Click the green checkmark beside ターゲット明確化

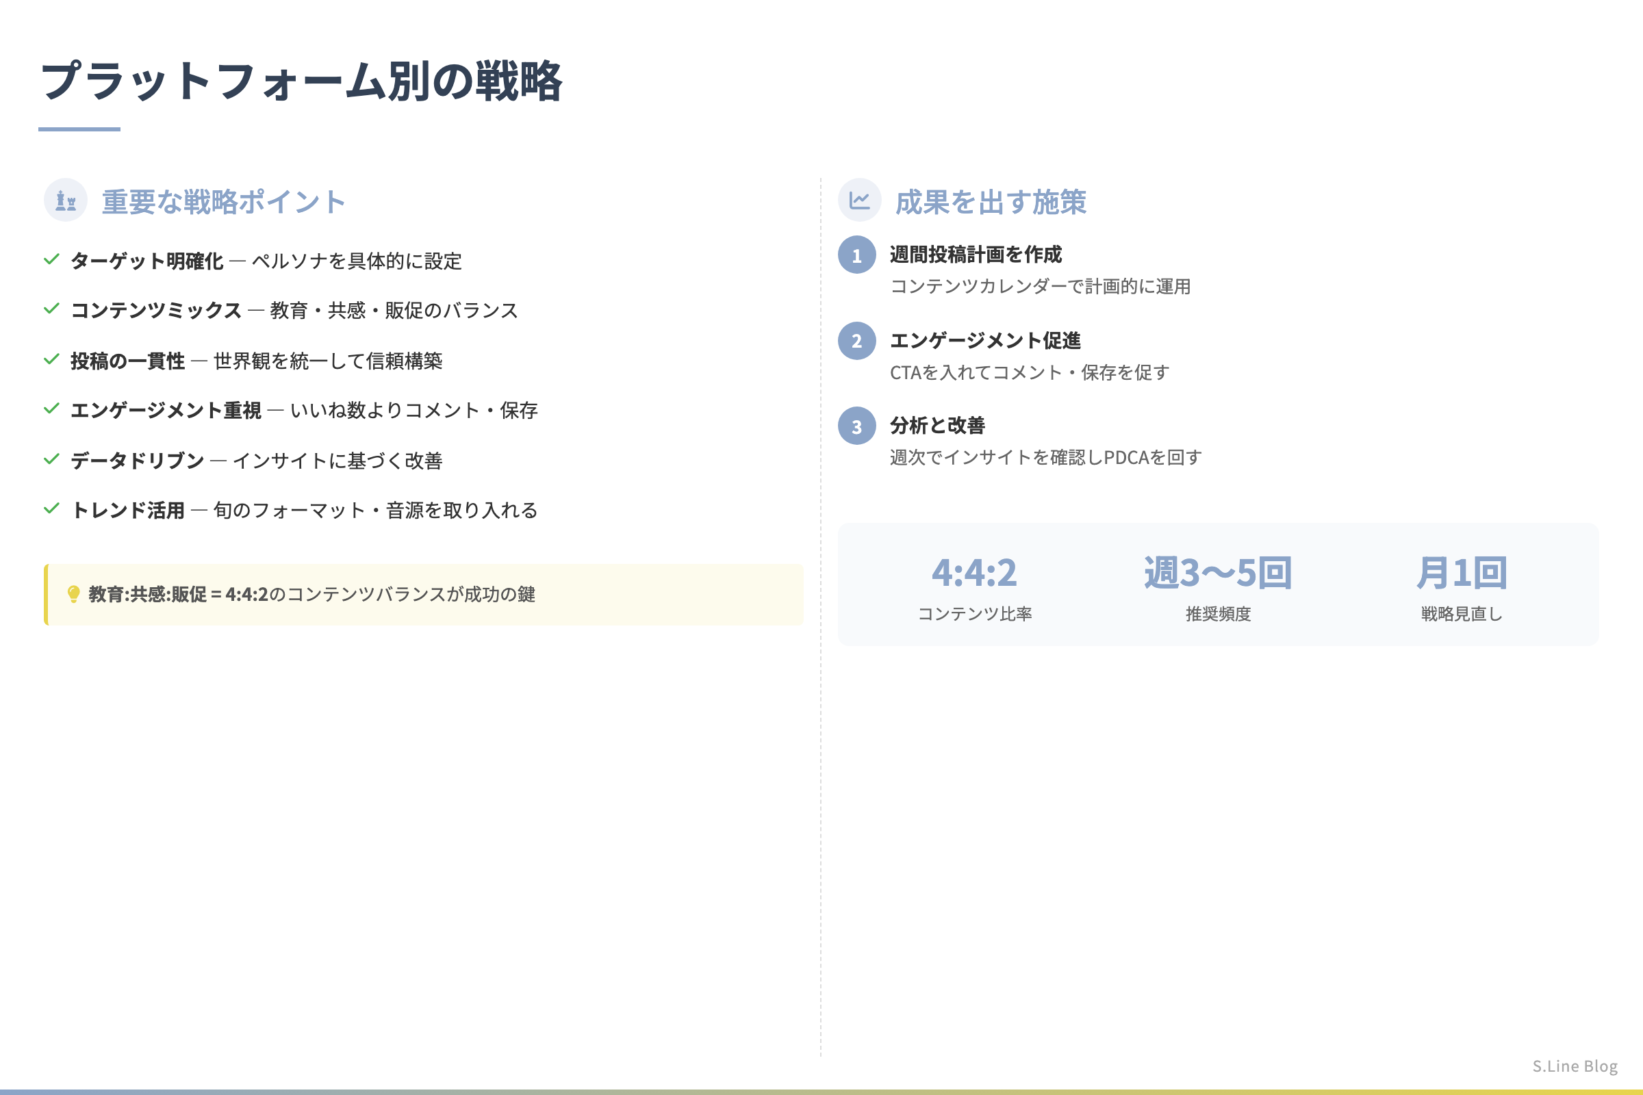tap(52, 260)
